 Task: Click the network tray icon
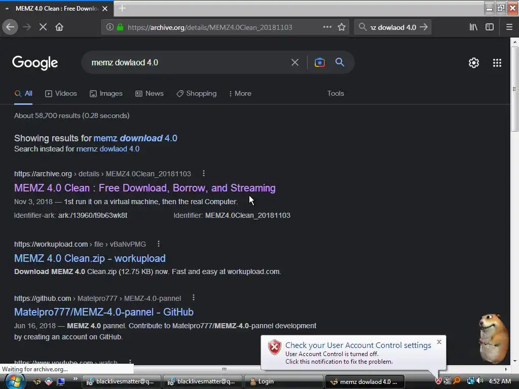point(470,381)
